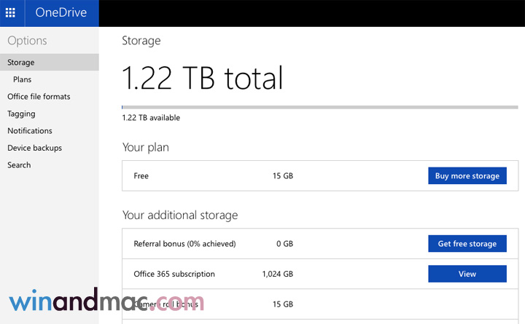Click the 1.22 TB available text
This screenshot has width=525, height=324.
151,118
